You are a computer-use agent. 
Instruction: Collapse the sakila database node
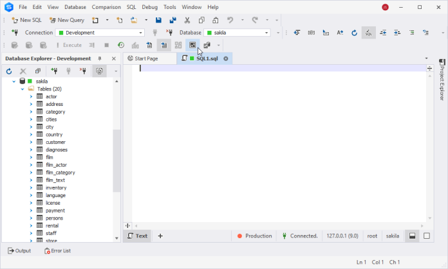14,82
